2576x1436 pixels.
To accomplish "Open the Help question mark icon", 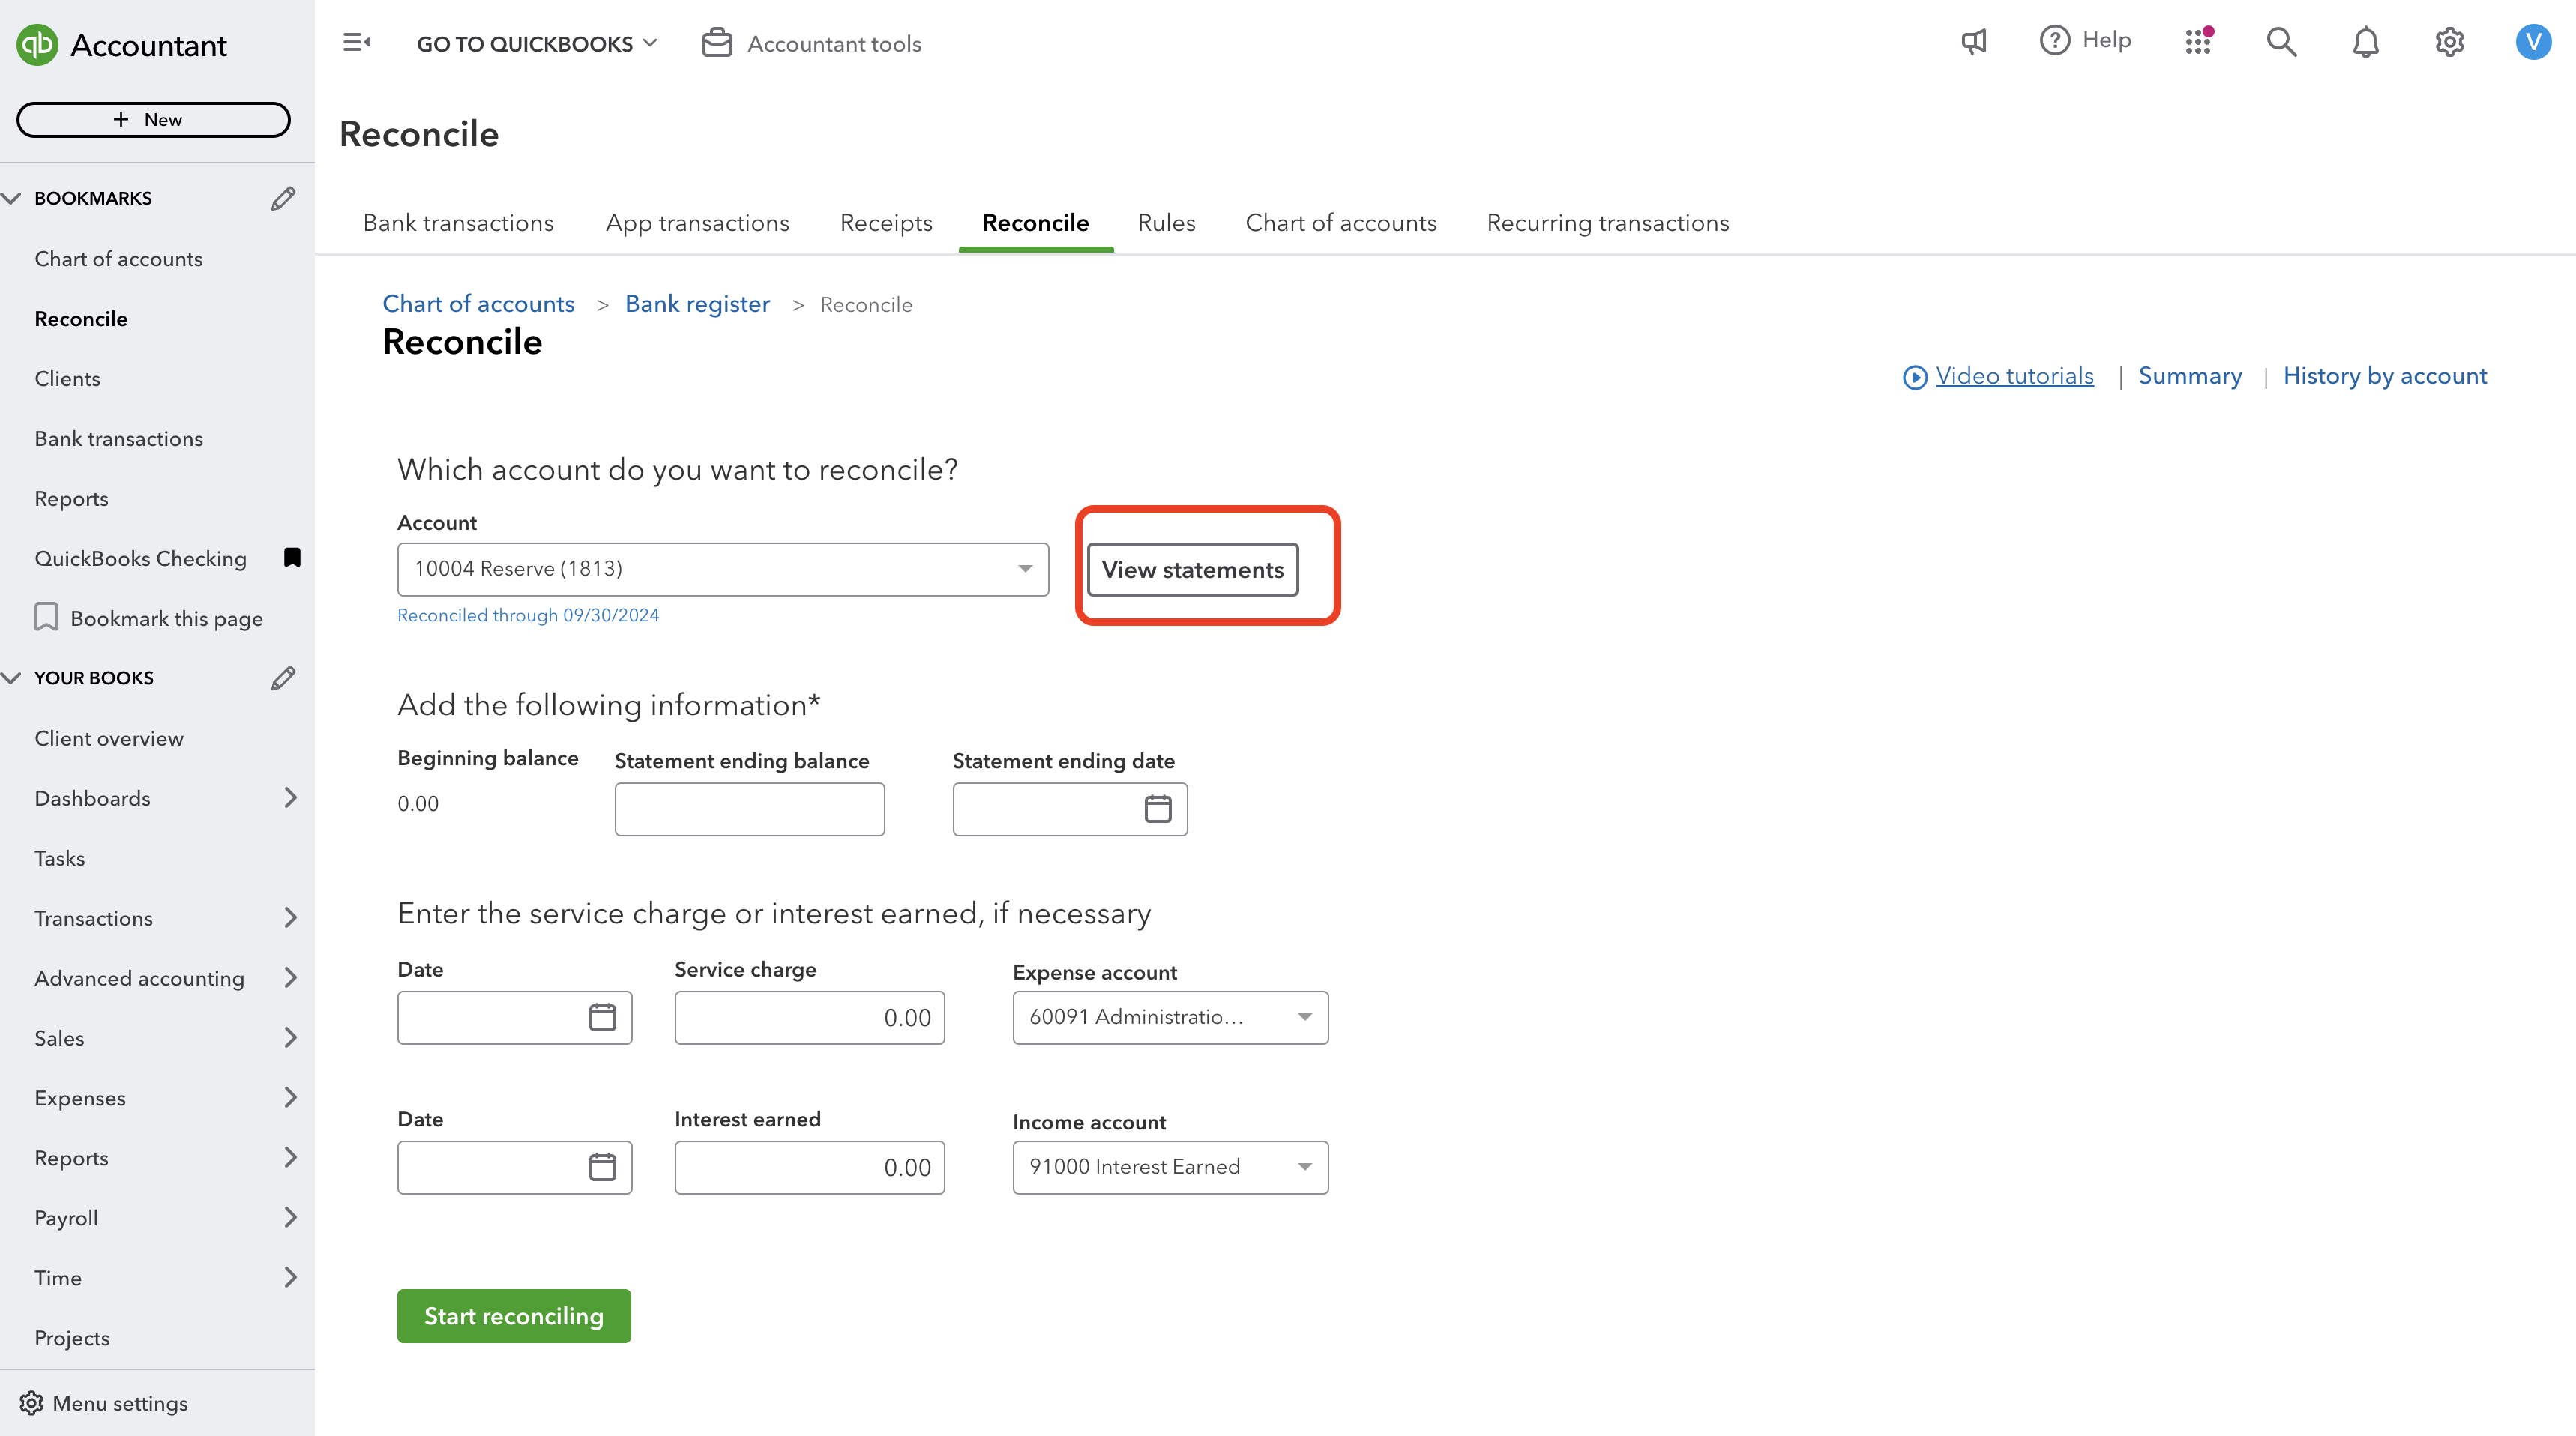I will click(x=2054, y=41).
